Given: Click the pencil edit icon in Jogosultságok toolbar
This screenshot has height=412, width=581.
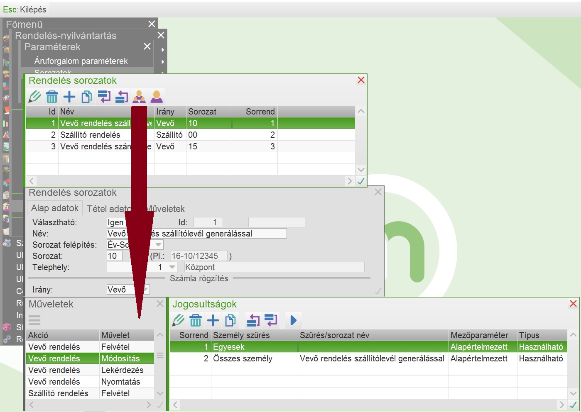Looking at the screenshot, I should (178, 320).
